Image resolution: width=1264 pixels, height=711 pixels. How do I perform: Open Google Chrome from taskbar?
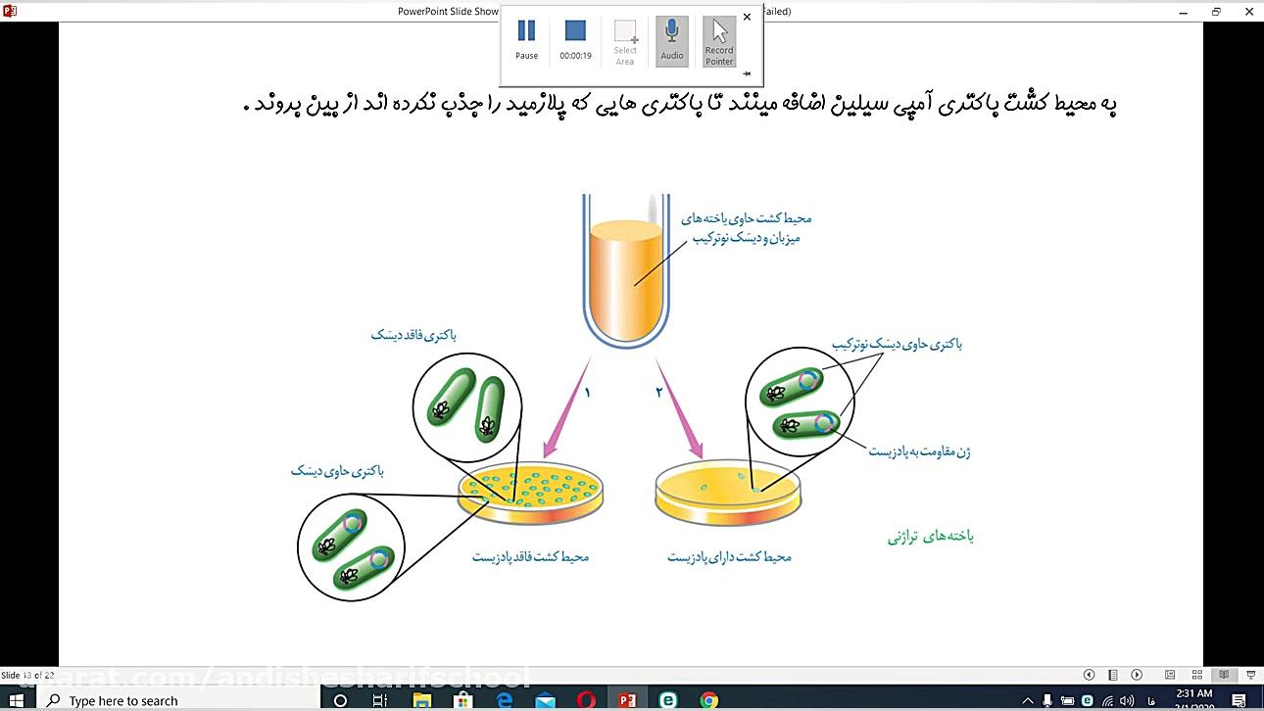(708, 700)
